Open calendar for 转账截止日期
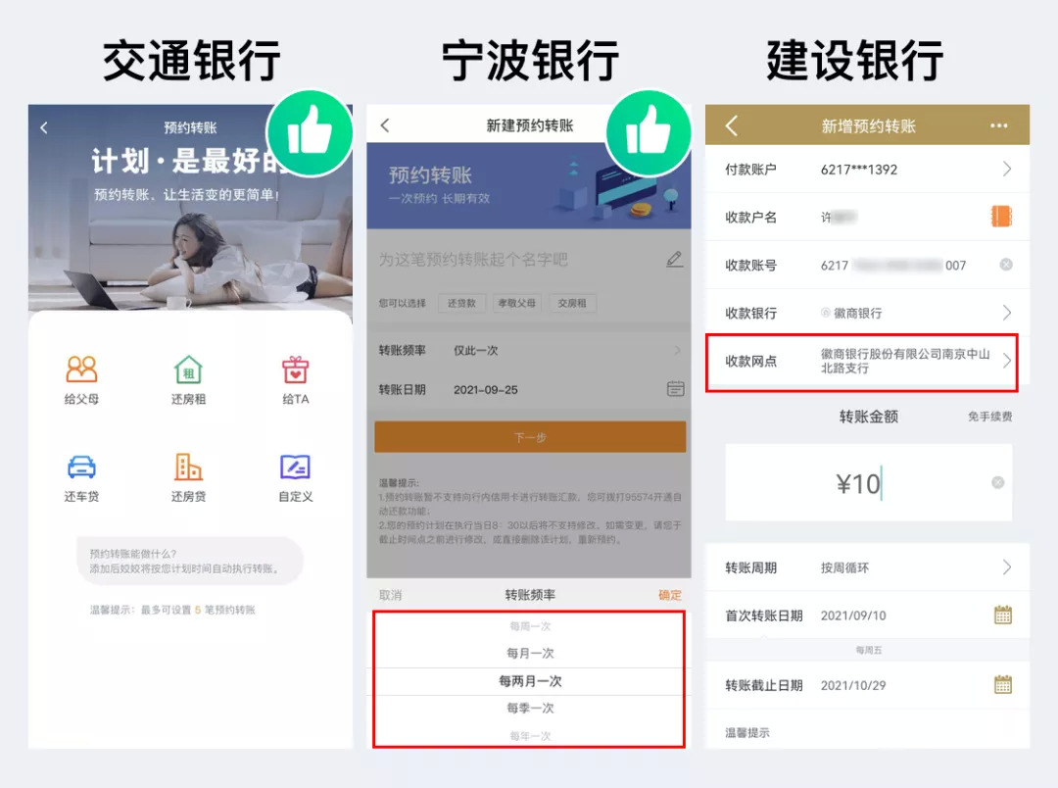This screenshot has height=788, width=1058. (1003, 685)
